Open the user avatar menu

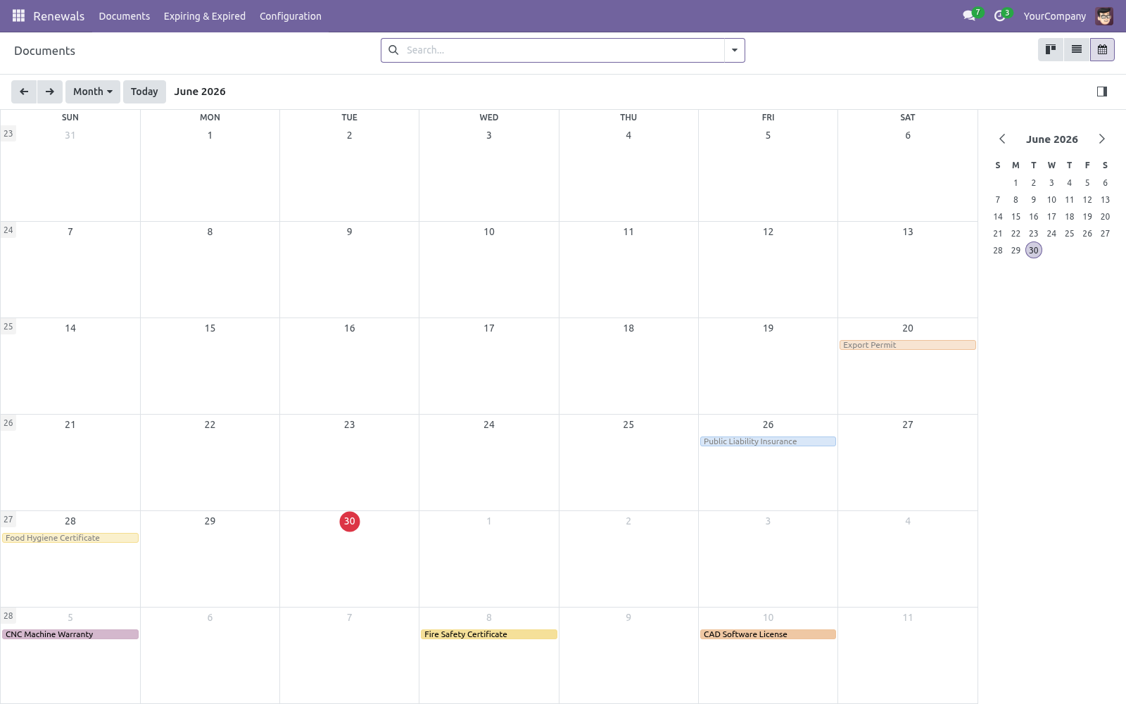(1104, 15)
